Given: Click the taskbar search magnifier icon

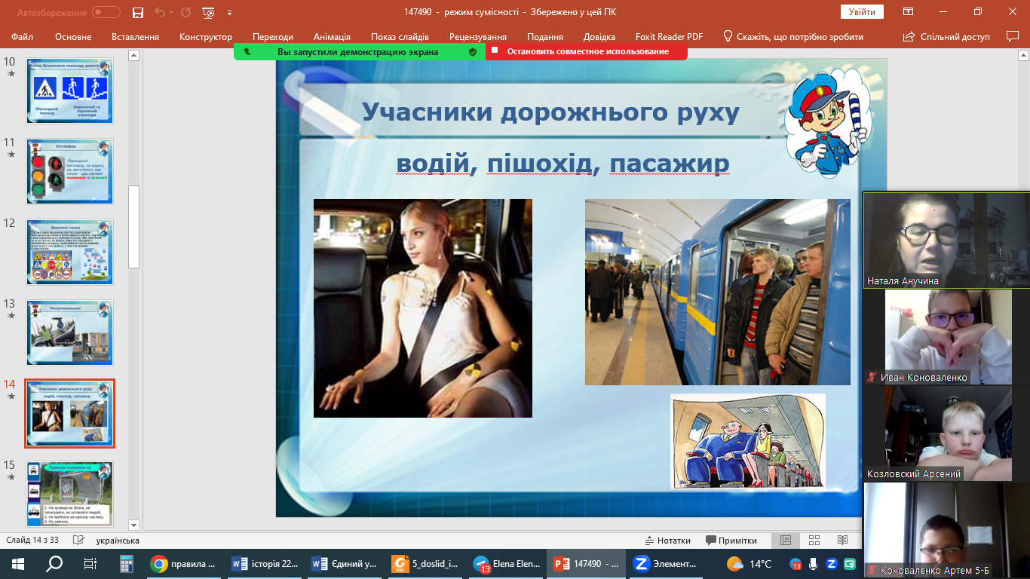Looking at the screenshot, I should point(54,563).
